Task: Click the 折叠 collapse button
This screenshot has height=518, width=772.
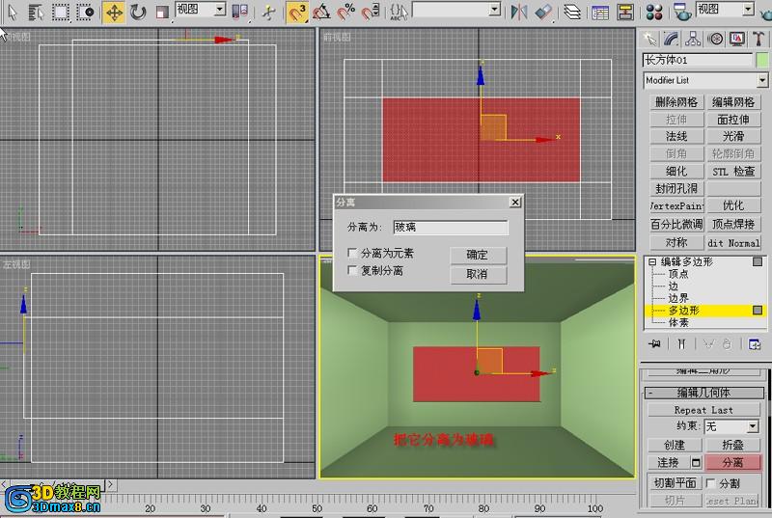Action: point(732,445)
